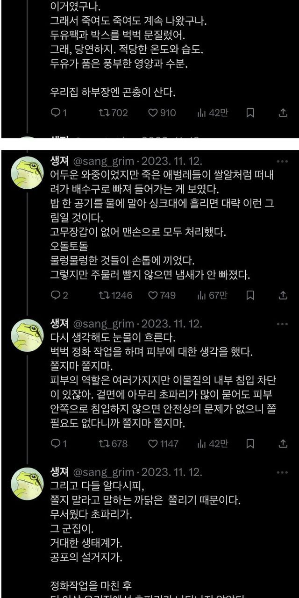299x598 pixels.
Task: View analytics on the tweet with 702 retweets
Action: coord(212,113)
